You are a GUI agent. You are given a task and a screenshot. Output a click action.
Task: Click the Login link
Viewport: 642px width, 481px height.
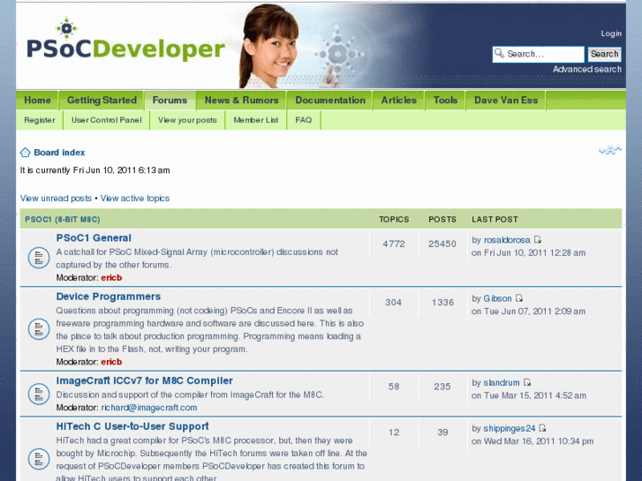(611, 34)
